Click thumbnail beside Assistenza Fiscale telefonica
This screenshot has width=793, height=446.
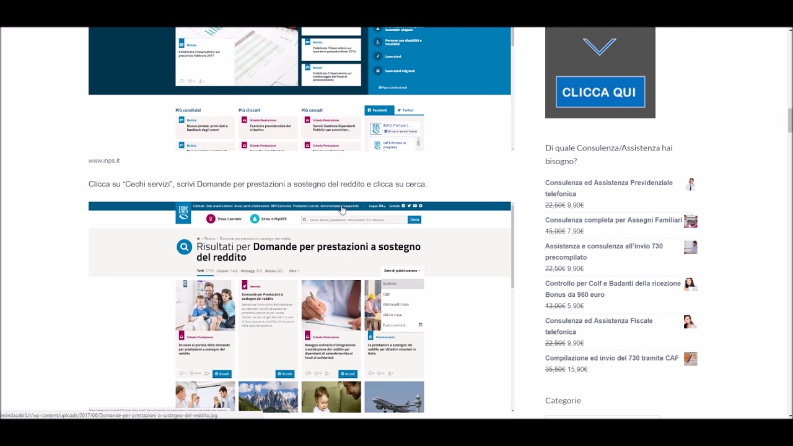[x=691, y=321]
